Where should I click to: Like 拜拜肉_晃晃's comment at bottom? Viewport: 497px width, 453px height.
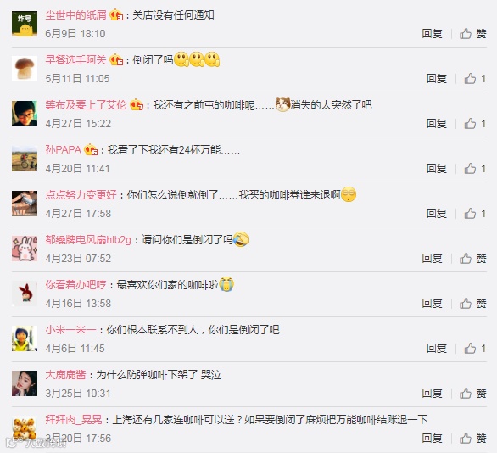472,439
